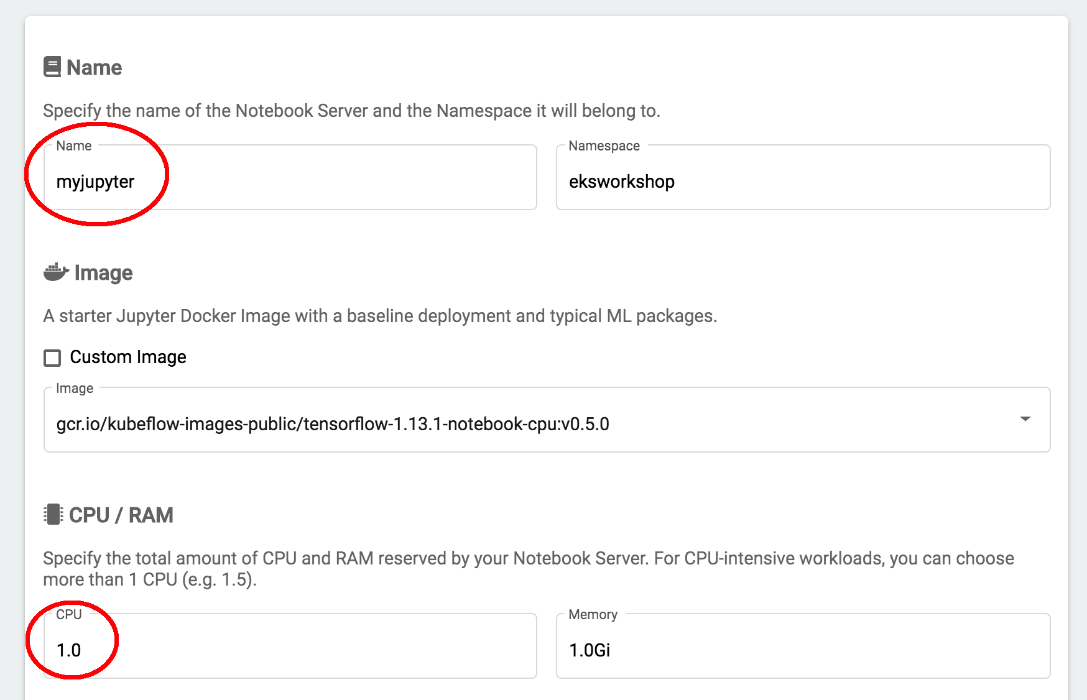
Task: Enable the Custom Image checkbox
Action: (52, 357)
